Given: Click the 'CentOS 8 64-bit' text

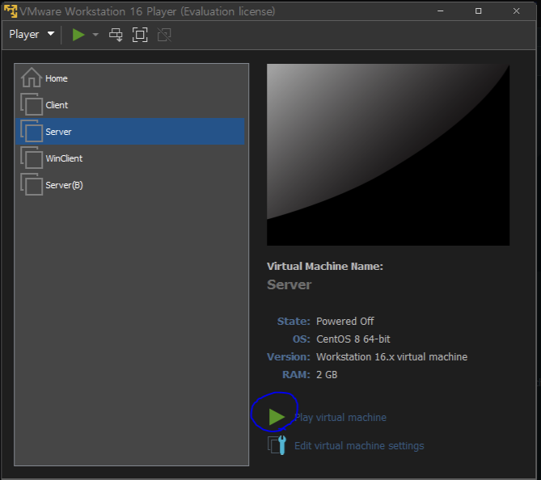Looking at the screenshot, I should click(x=353, y=339).
